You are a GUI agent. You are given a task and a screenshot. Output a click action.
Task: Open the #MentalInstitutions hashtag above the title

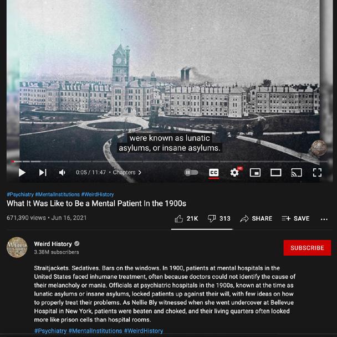(x=58, y=194)
